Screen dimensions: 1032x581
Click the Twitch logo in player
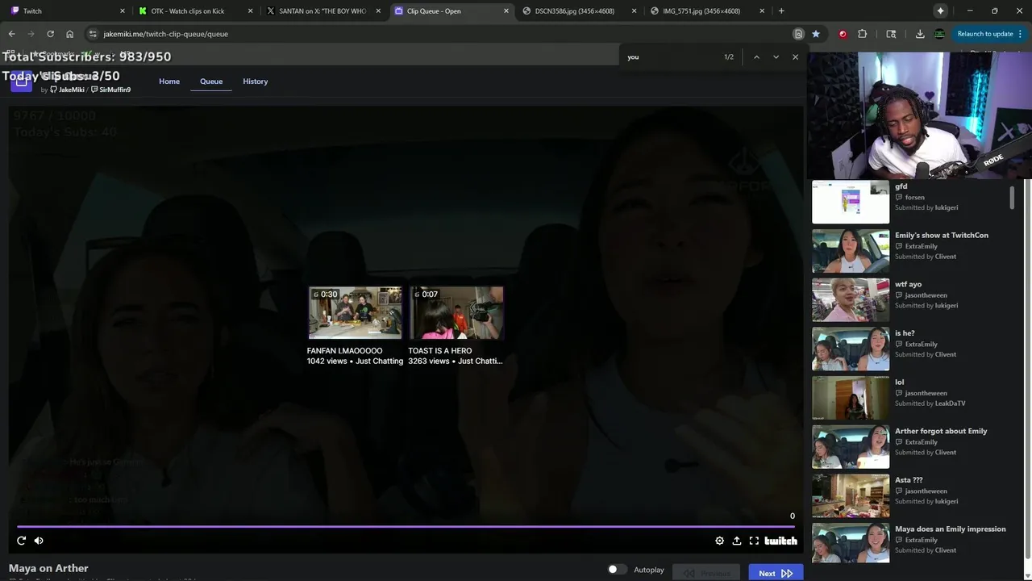780,541
